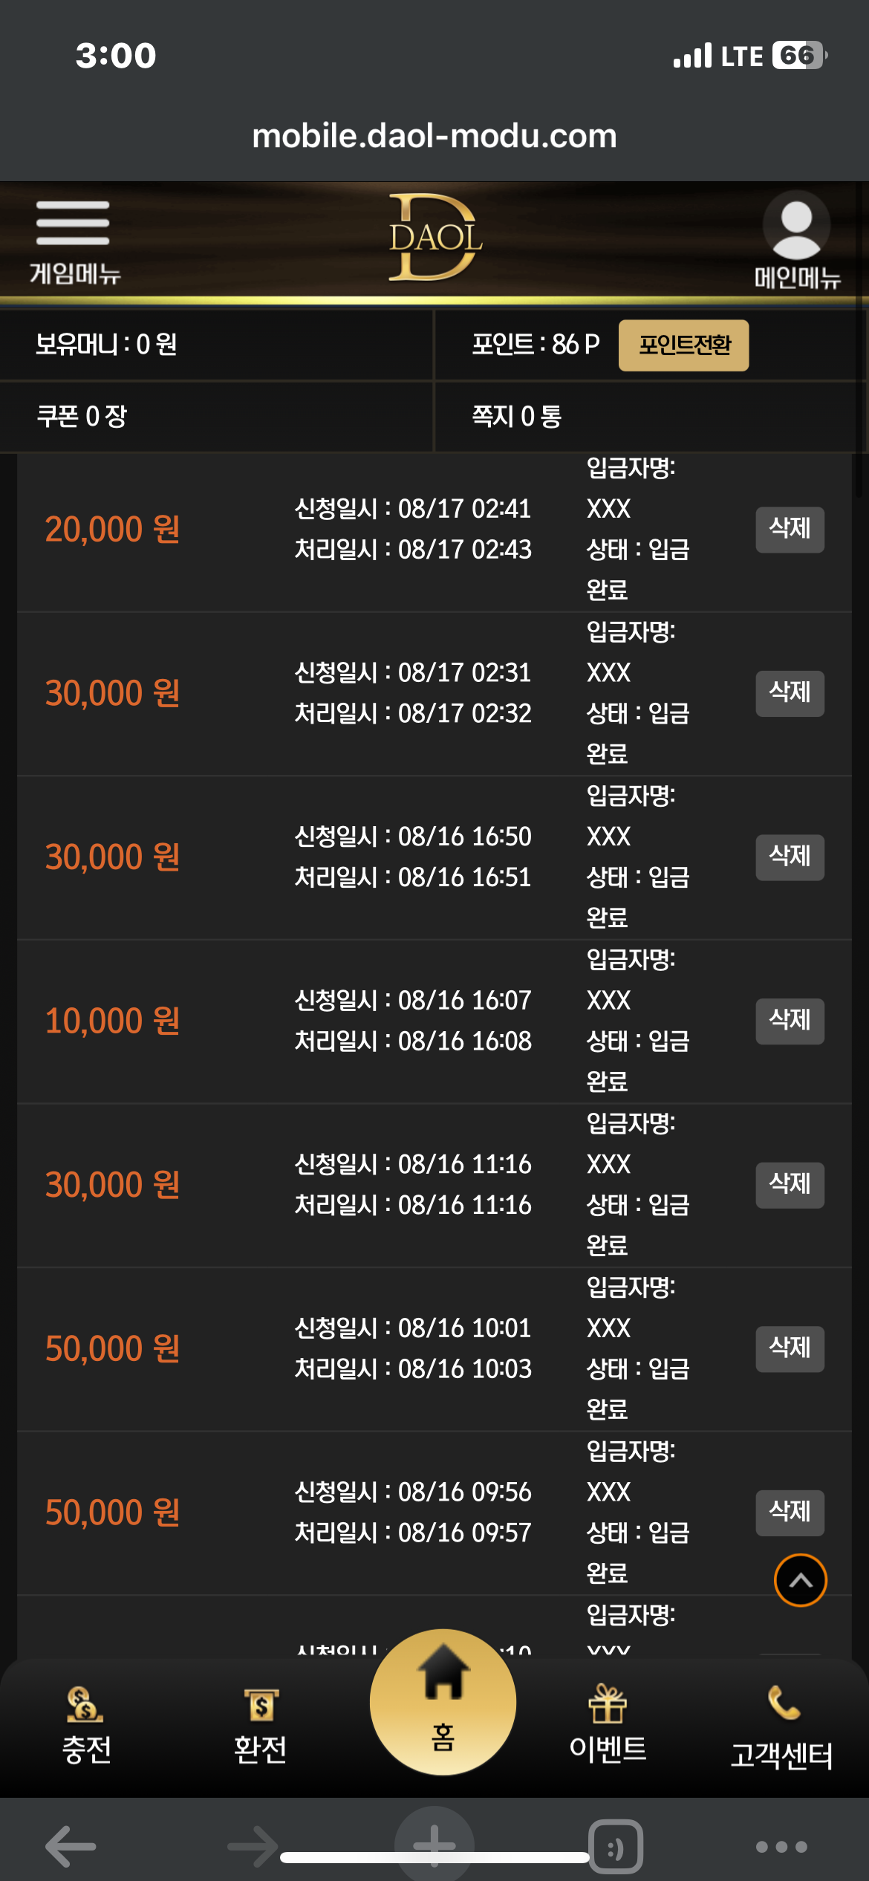Tap the DAOL logo

[435, 238]
